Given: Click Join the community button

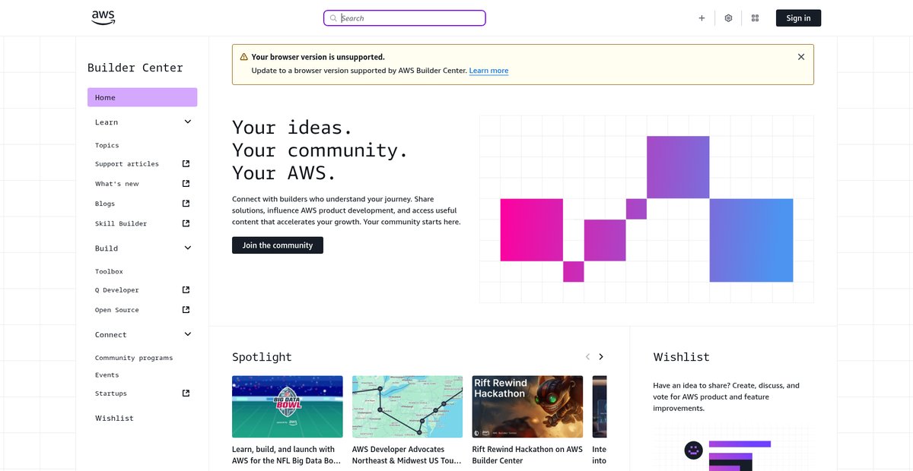Looking at the screenshot, I should pos(278,245).
